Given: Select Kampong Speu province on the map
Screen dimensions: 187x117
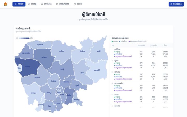Looking at the screenshot, I should tap(49, 93).
